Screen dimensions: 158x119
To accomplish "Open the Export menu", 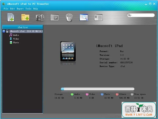I will pyautogui.click(x=20, y=9).
